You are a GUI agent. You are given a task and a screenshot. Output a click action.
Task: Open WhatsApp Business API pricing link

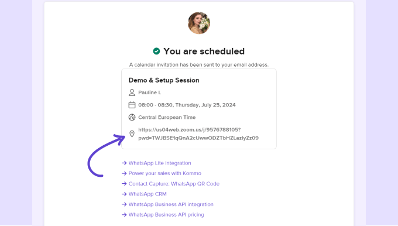(x=166, y=214)
